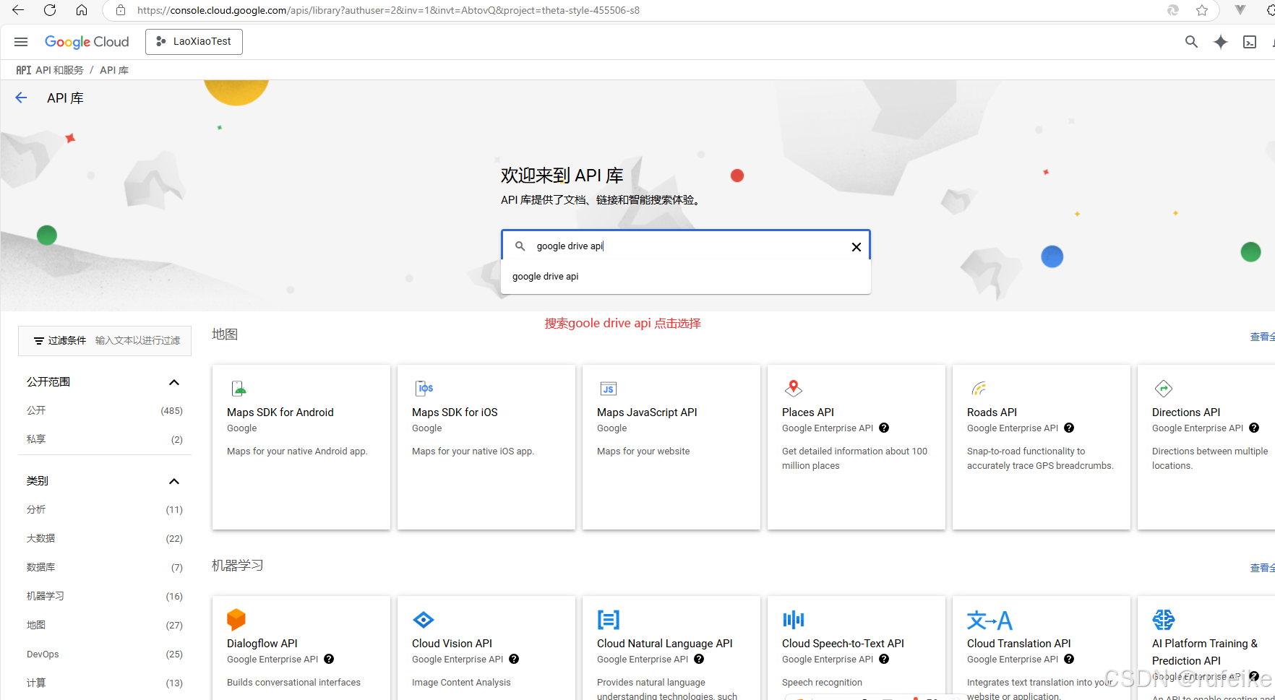This screenshot has width=1275, height=700.
Task: Select the 分析 category filter
Action: [x=105, y=509]
